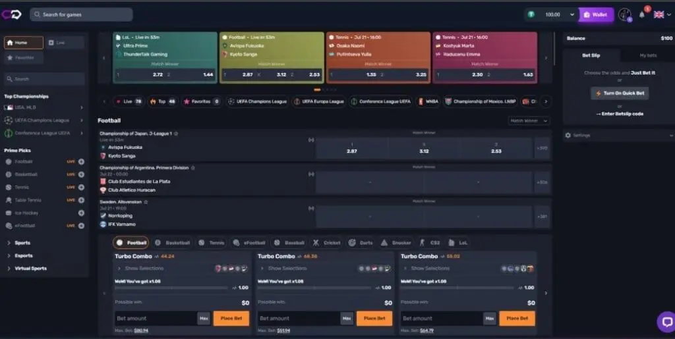
Task: Turn On Quick Bet
Action: 619,93
